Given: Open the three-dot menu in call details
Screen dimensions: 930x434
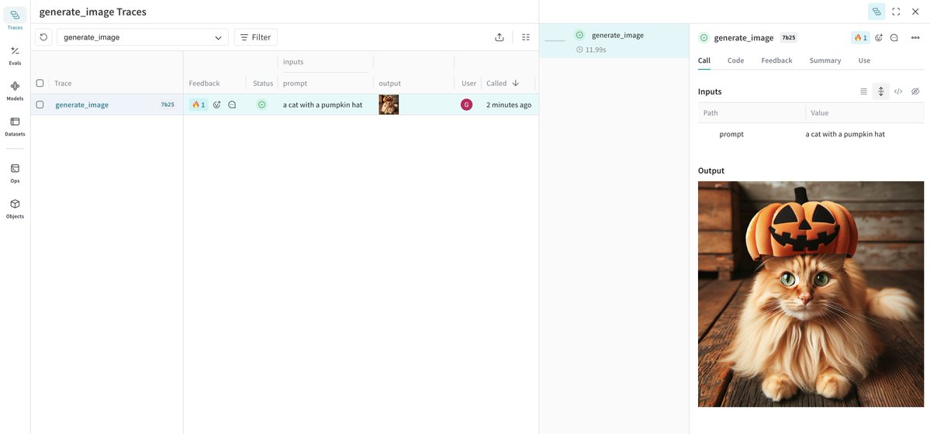Looking at the screenshot, I should coord(915,37).
